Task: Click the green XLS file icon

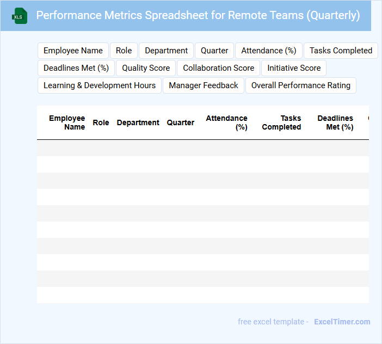Action: (20, 16)
